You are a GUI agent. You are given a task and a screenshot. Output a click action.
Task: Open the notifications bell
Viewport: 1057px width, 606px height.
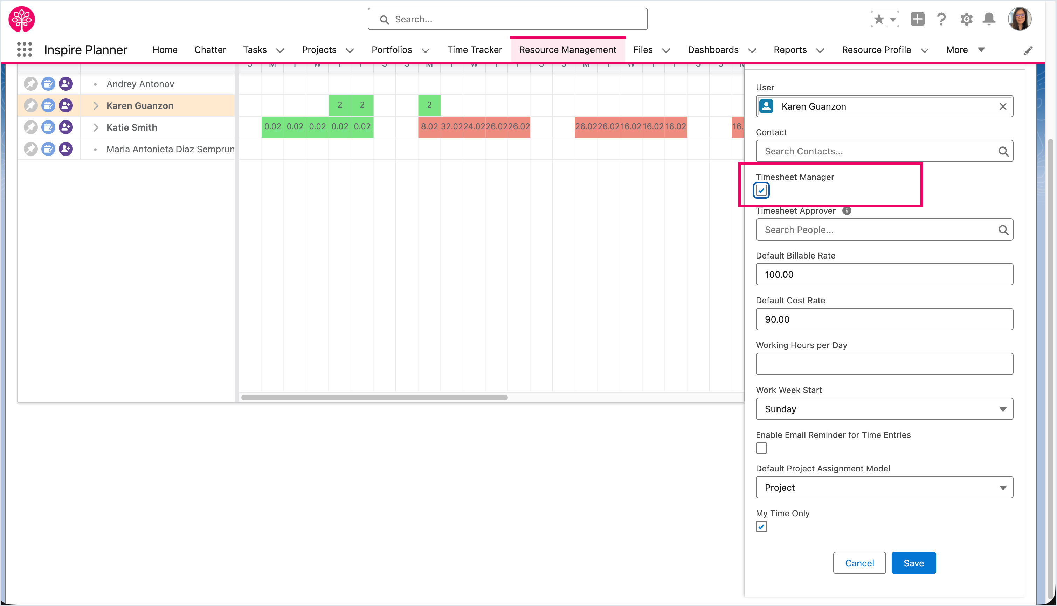989,19
